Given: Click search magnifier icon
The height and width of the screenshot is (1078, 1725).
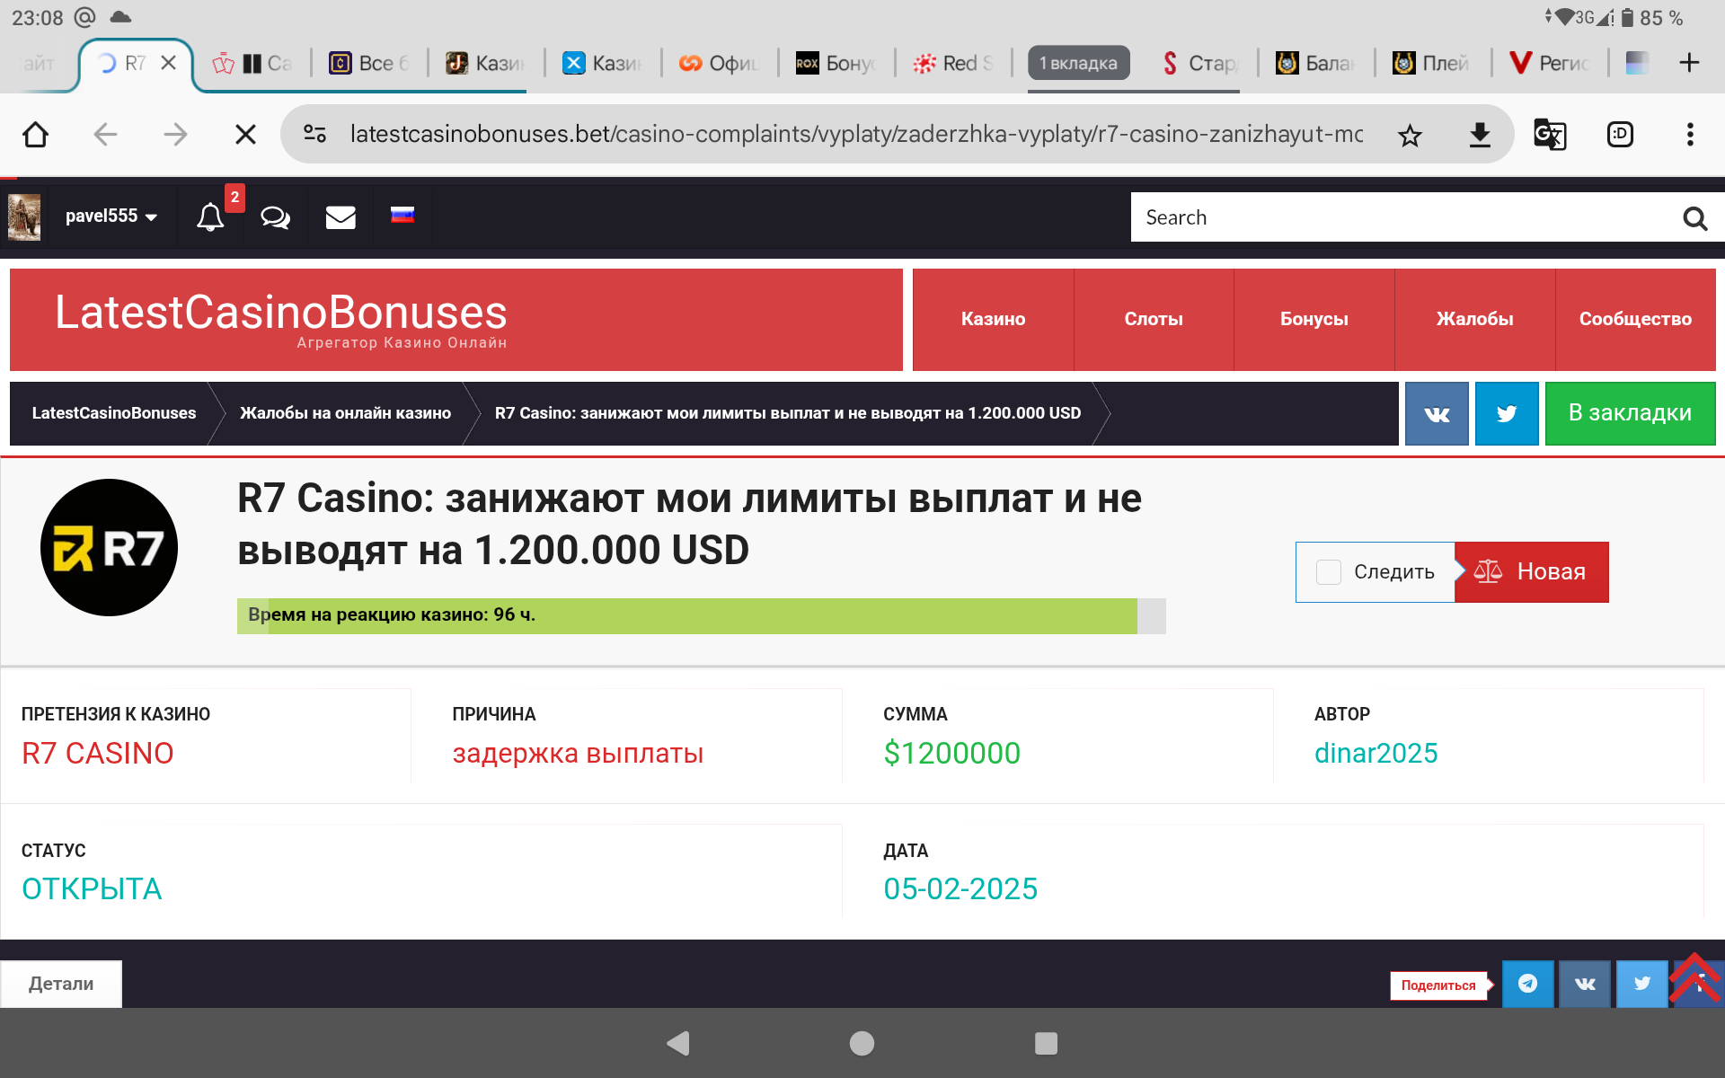Looking at the screenshot, I should click(x=1694, y=218).
